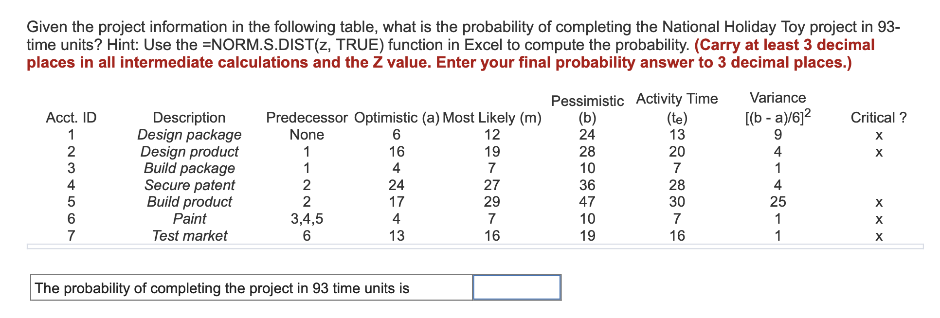
Task: Click the Critical x mark for Paint row
Action: [x=880, y=219]
